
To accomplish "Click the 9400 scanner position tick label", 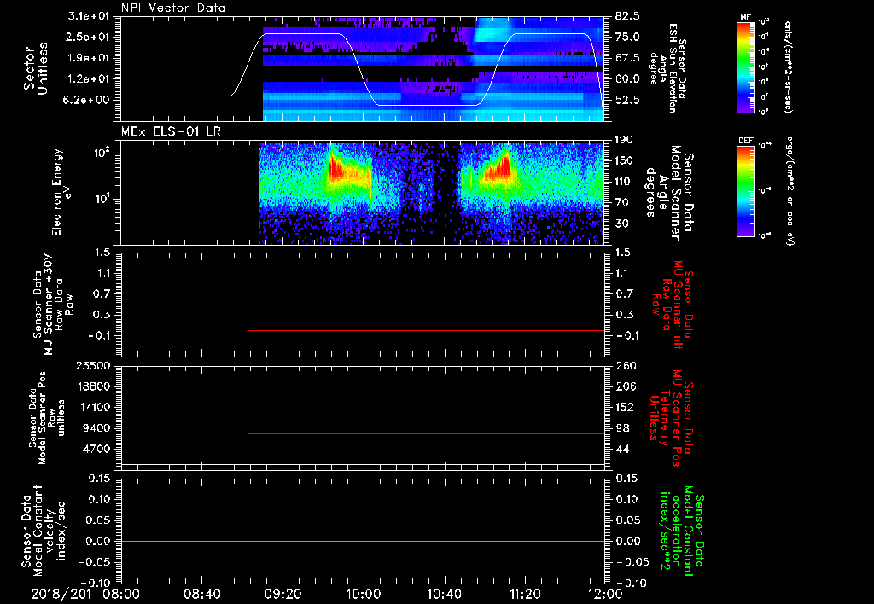I will (96, 428).
